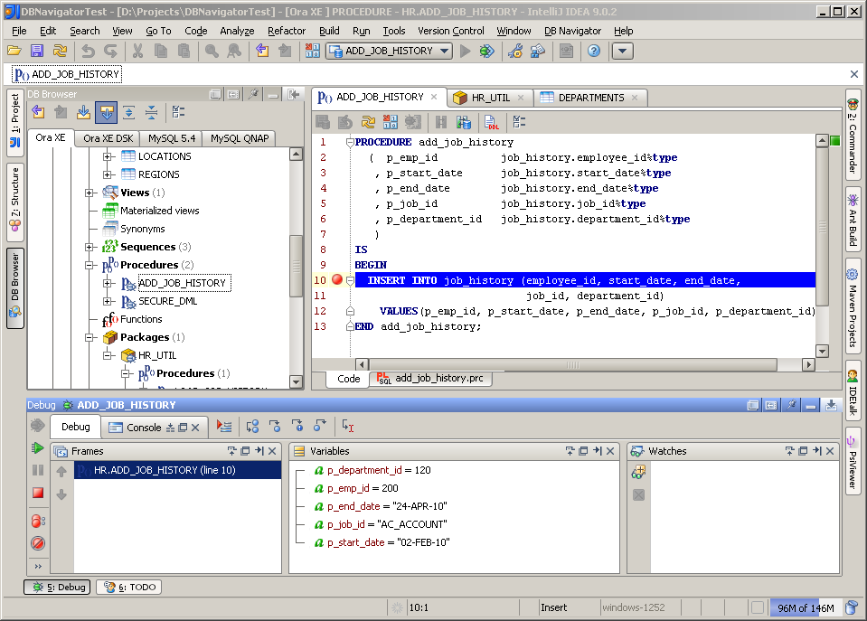Click the editor horizontal scrollbar thumb

click(573, 364)
